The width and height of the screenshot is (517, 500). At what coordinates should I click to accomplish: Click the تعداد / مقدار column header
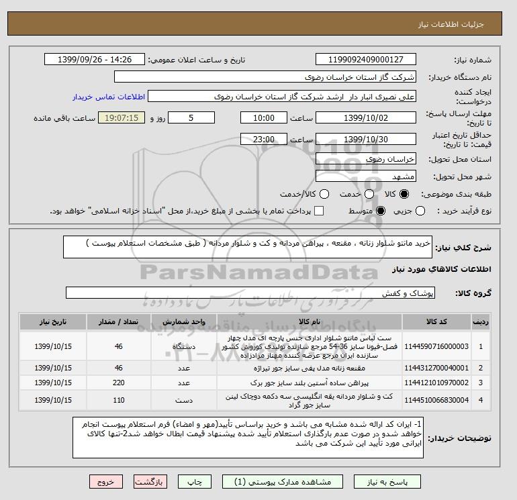pos(119,321)
